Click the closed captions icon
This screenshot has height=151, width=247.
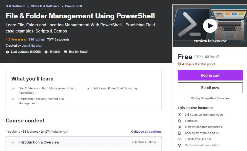(65, 52)
